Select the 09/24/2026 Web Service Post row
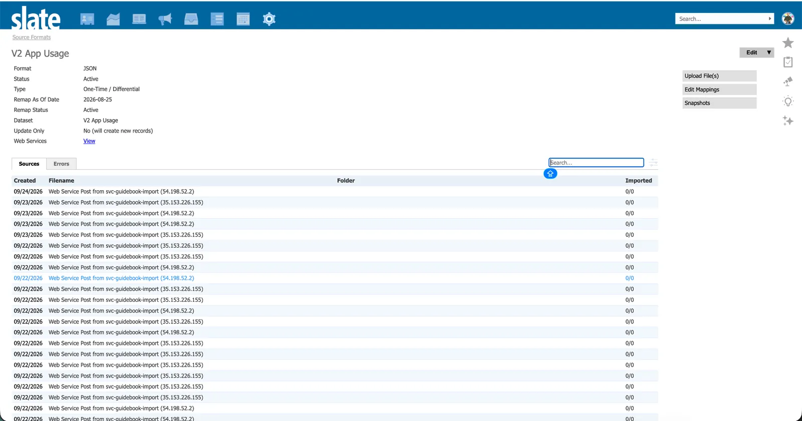 coord(335,192)
